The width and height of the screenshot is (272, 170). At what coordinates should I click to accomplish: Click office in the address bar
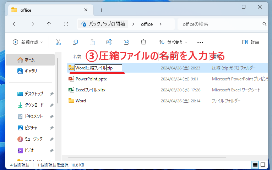(x=147, y=24)
